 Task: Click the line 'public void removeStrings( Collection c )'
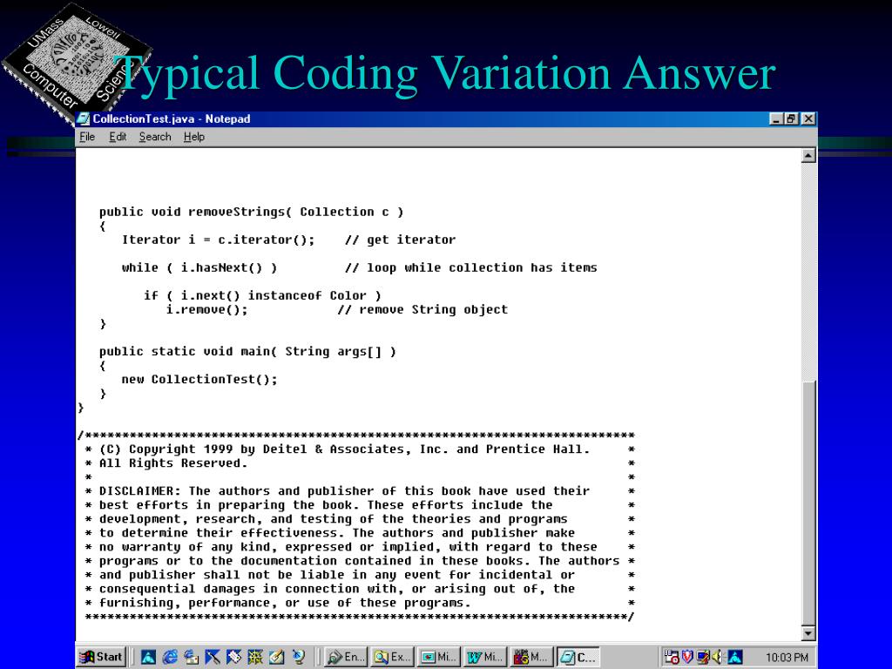[x=252, y=213]
